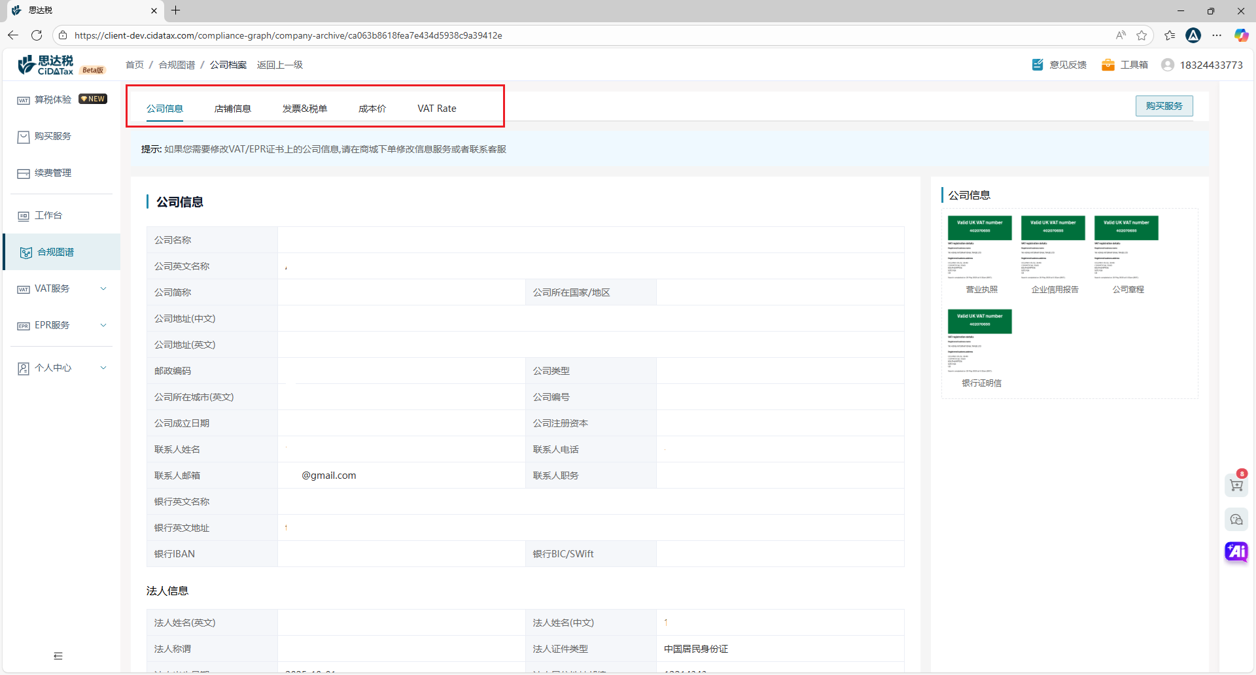This screenshot has height=675, width=1256.
Task: Switch to the 店铺信息 tab
Action: click(x=232, y=109)
